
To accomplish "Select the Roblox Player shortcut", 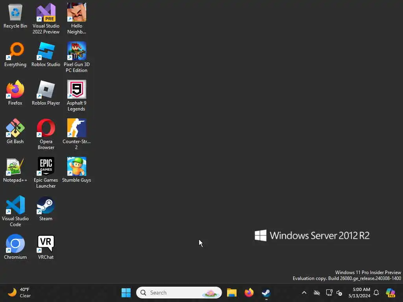I will click(46, 93).
